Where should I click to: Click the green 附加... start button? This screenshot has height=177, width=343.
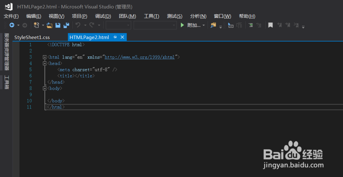click(x=191, y=25)
